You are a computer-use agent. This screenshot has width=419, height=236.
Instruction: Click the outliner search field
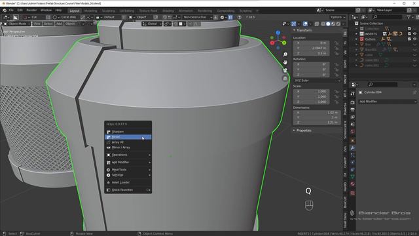point(388,17)
